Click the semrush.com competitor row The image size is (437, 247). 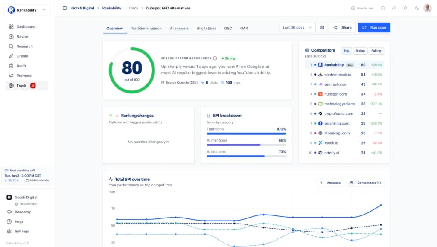click(344, 84)
